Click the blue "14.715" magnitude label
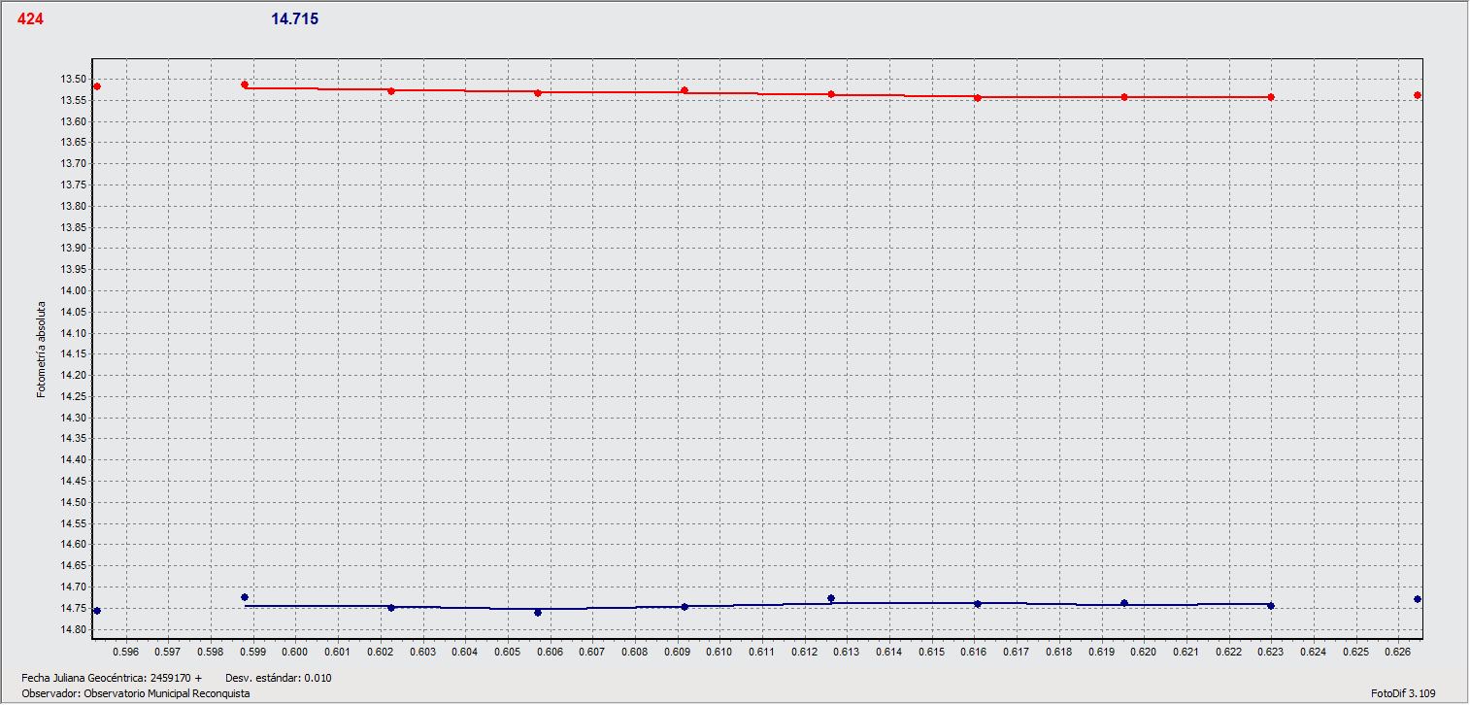 coord(294,18)
